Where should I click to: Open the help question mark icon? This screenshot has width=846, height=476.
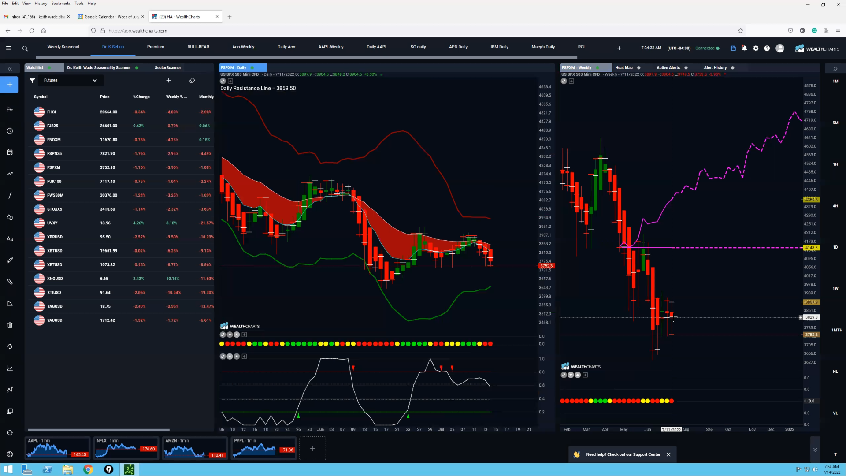767,48
